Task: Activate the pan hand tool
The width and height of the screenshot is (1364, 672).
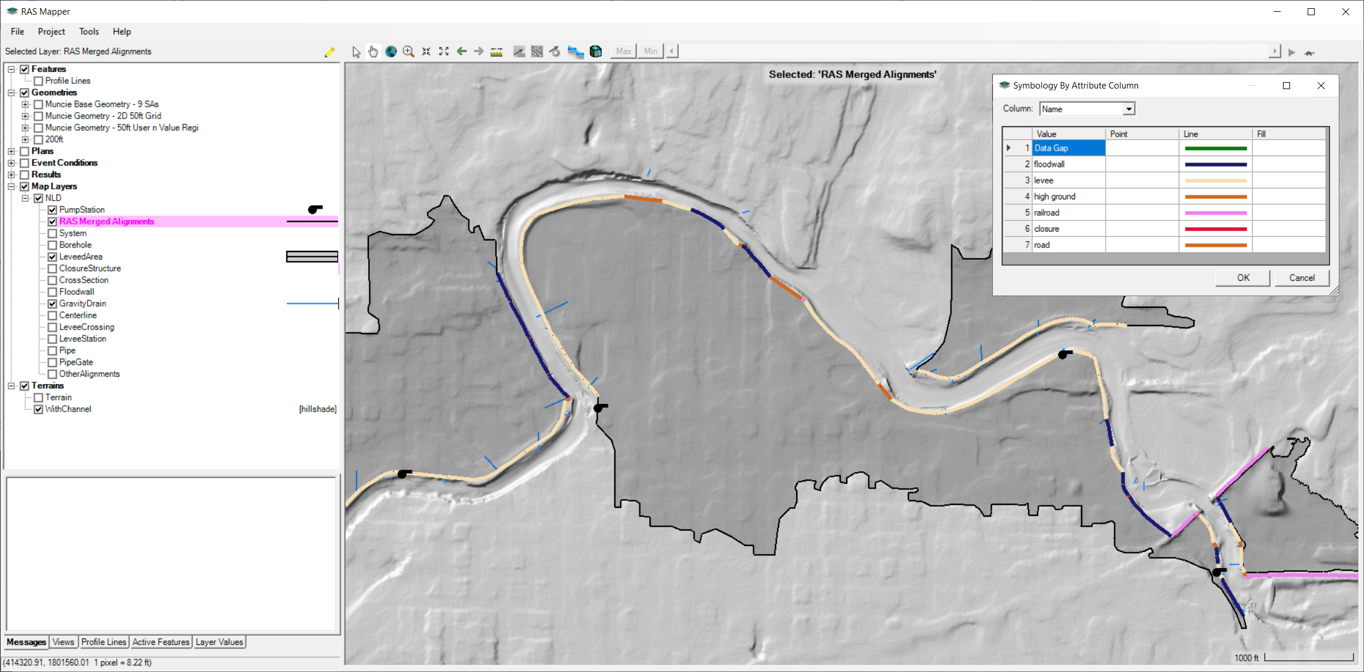Action: (373, 52)
